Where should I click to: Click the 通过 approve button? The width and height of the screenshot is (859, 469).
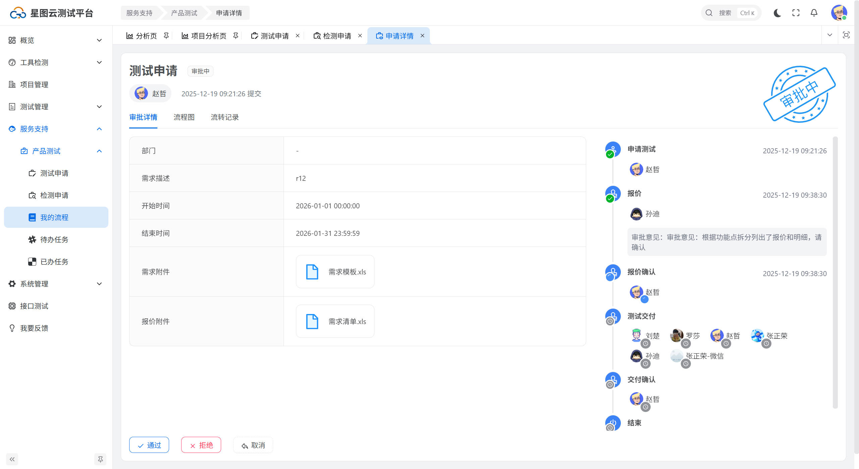pyautogui.click(x=149, y=445)
